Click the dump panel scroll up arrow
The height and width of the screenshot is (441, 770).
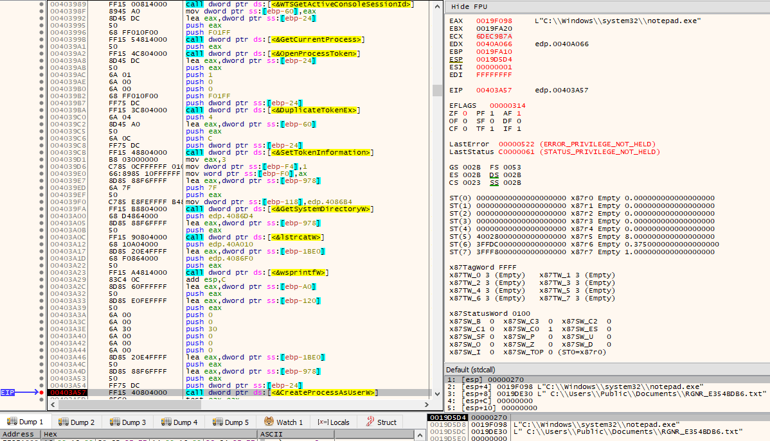[420, 435]
